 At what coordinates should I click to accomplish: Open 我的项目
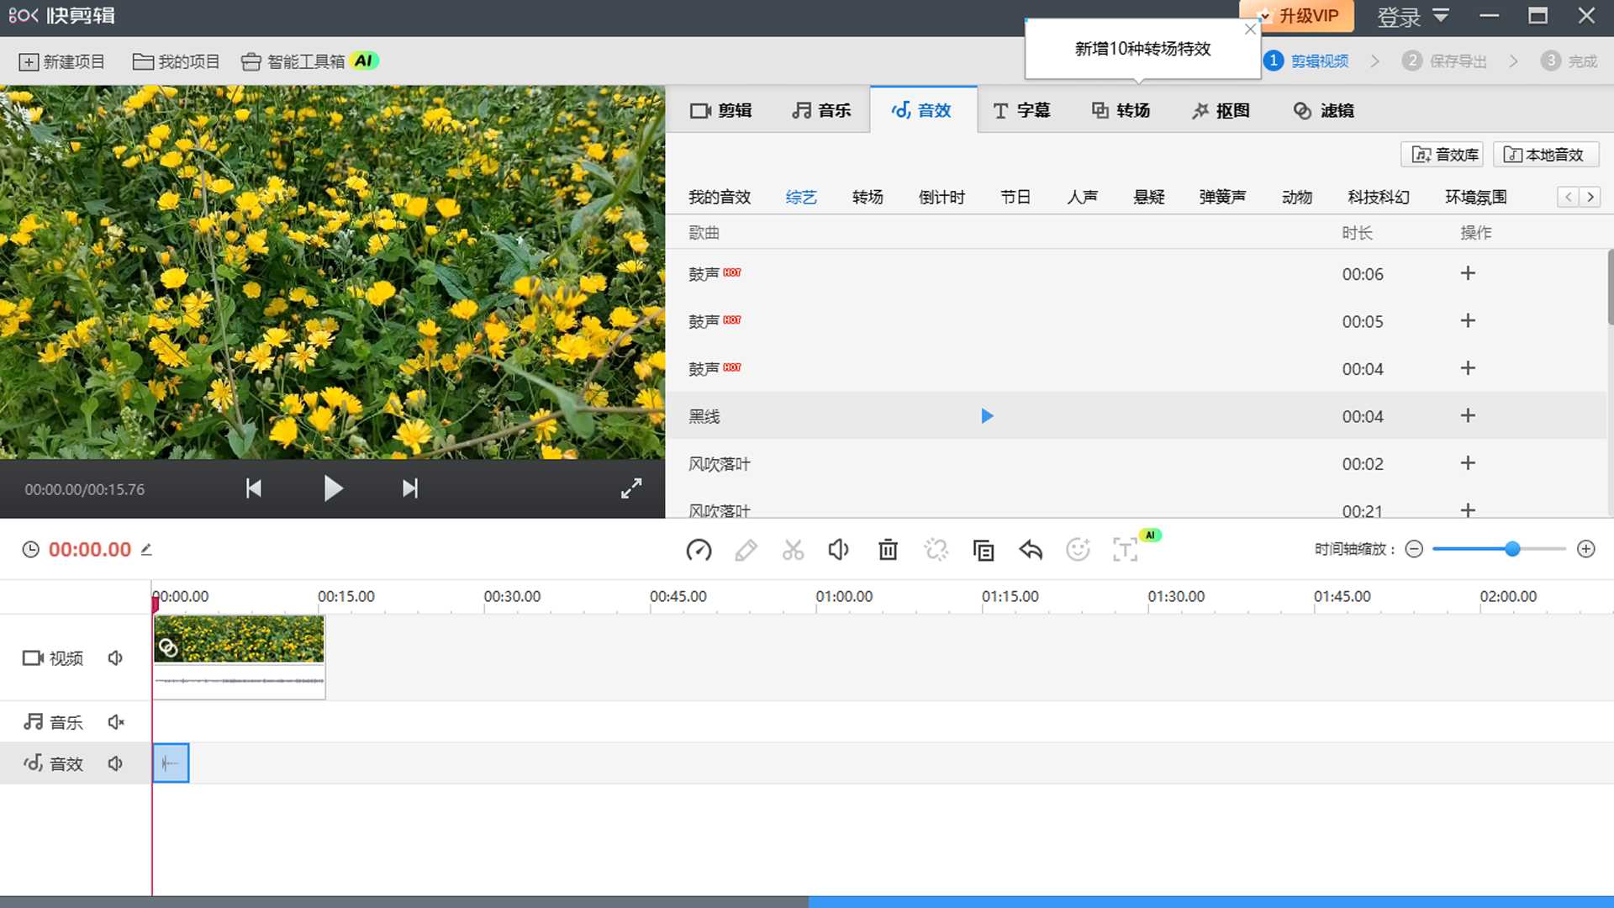176,61
